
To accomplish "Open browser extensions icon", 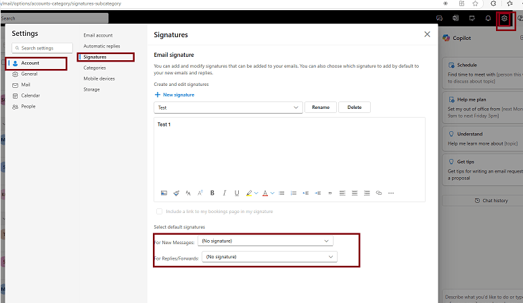I will [x=493, y=3].
